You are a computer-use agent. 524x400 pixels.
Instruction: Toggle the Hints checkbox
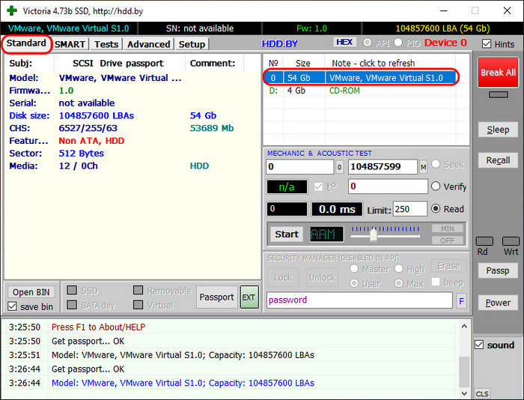[487, 43]
